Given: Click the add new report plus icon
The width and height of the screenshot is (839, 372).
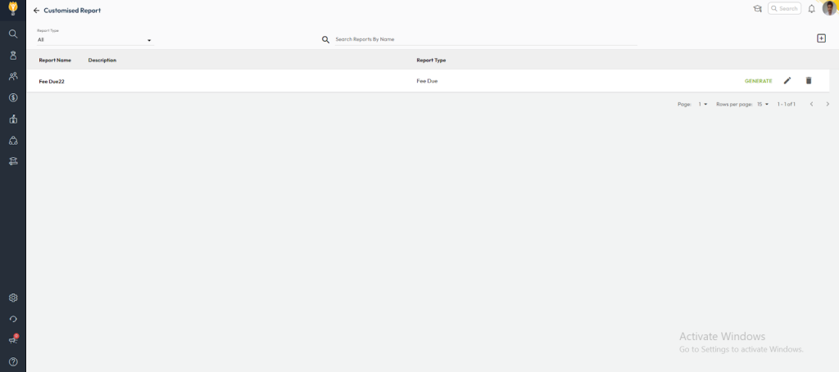Looking at the screenshot, I should (x=821, y=38).
